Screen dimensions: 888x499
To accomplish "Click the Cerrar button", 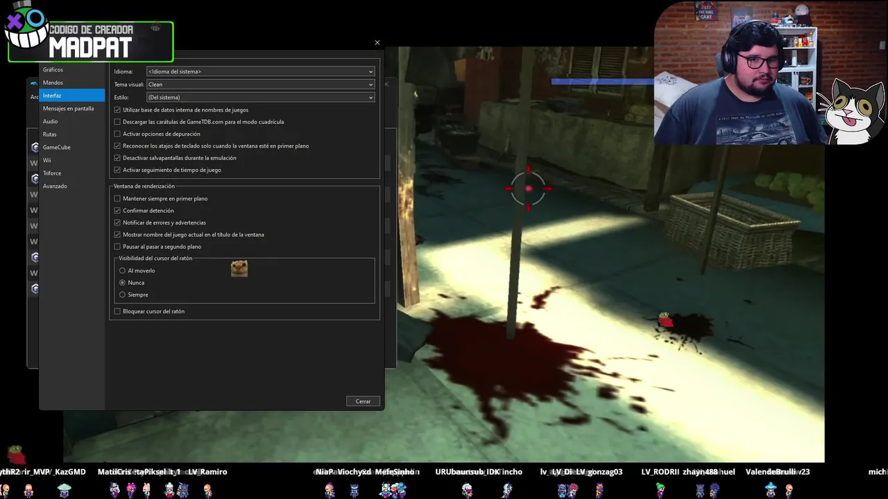I will pos(363,401).
